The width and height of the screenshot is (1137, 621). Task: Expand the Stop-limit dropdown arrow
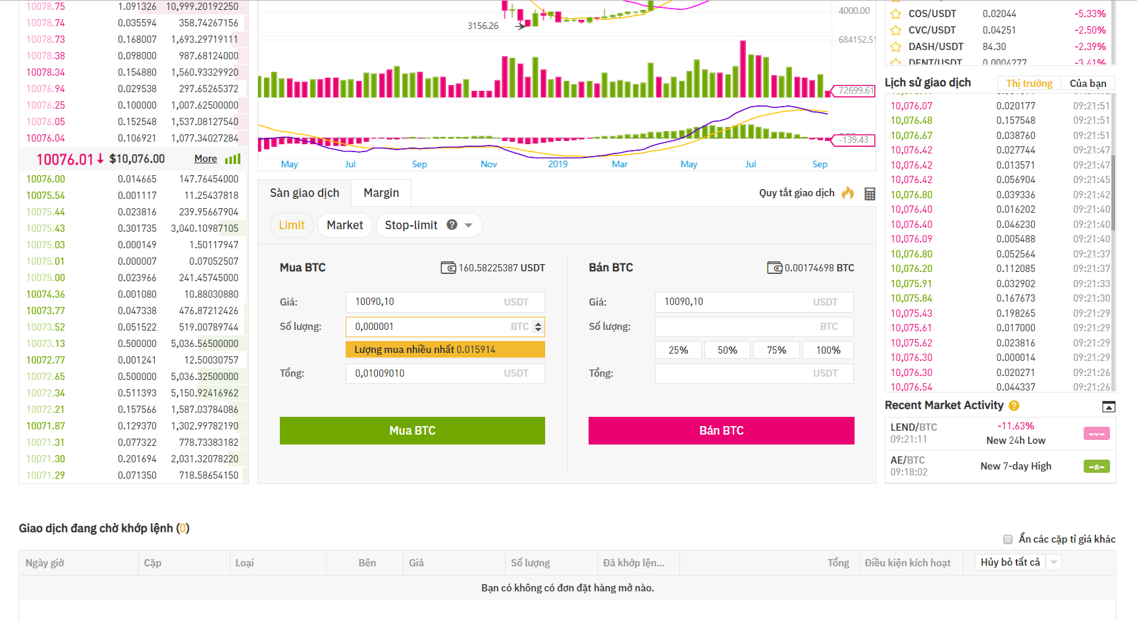(469, 225)
